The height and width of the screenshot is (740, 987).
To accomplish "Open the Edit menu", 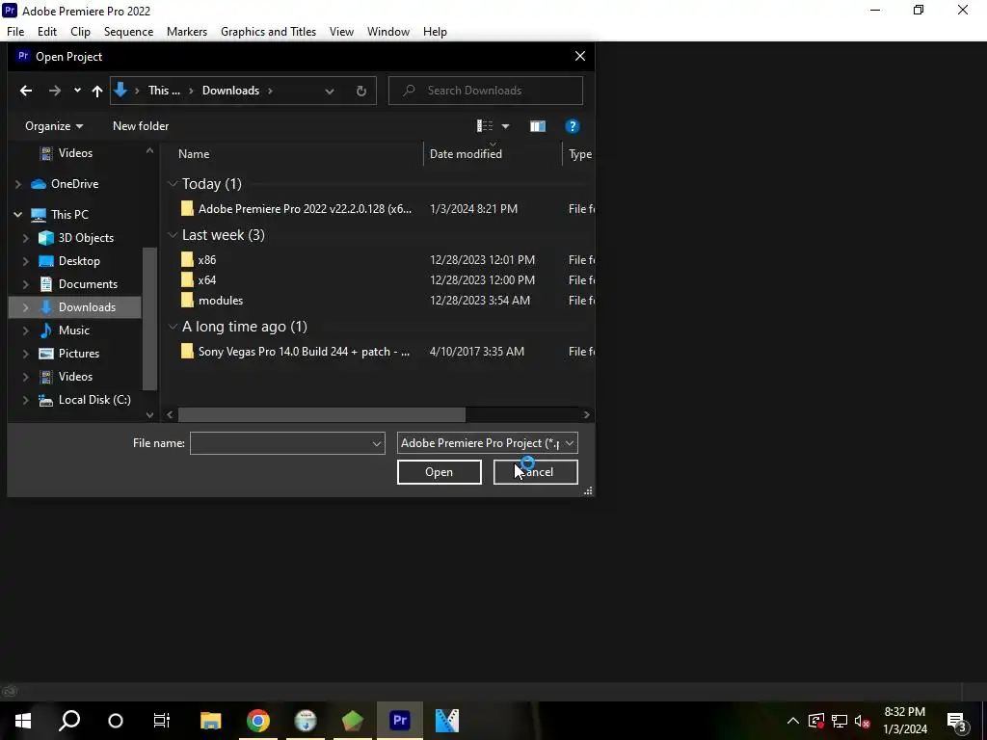I will (x=47, y=32).
